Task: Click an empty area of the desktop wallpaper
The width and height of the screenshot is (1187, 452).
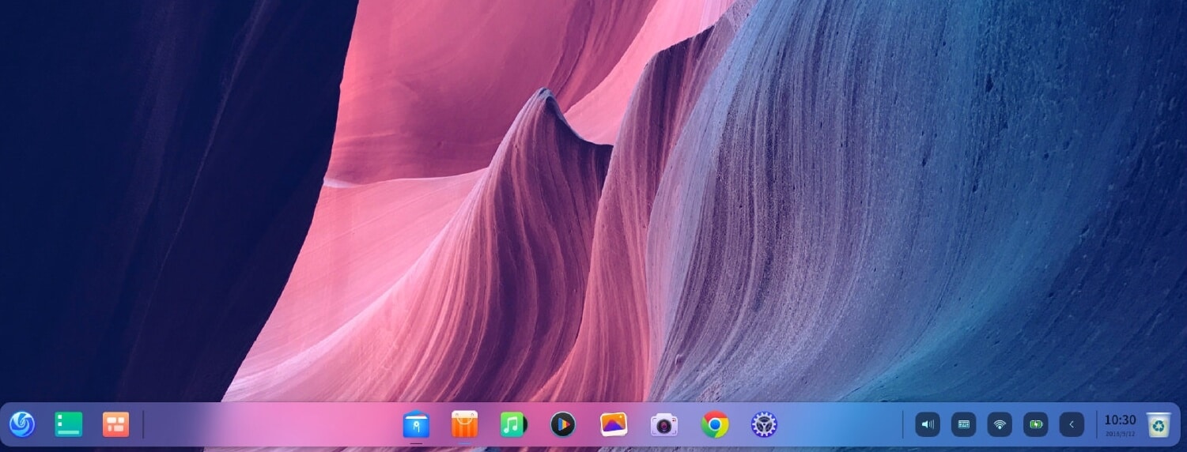Action: [870, 198]
